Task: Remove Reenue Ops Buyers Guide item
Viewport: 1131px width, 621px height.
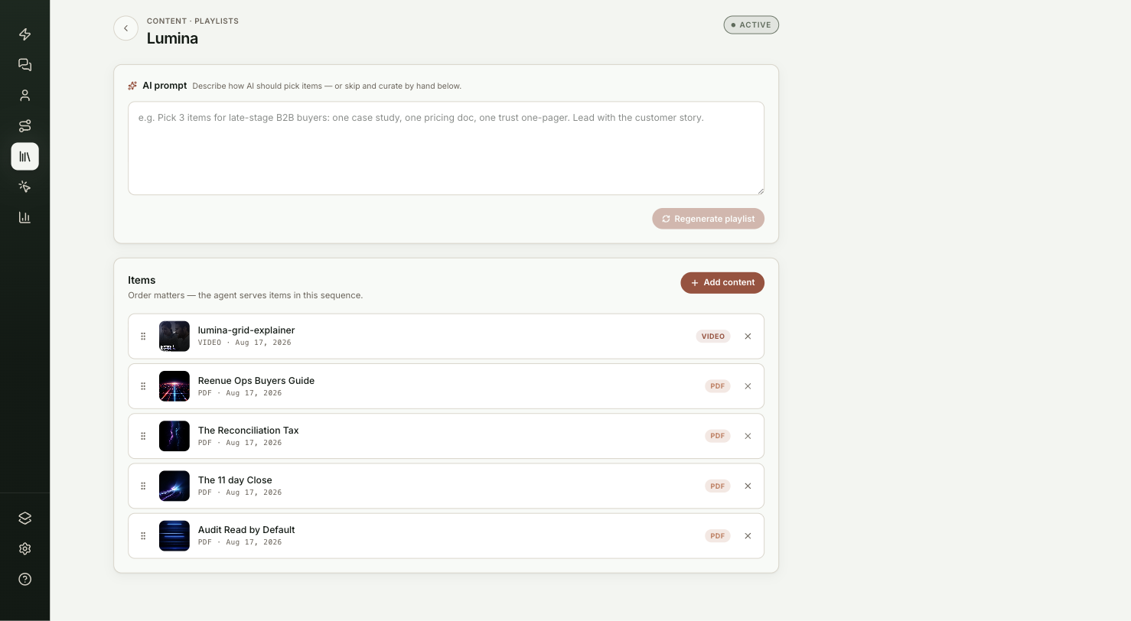Action: click(748, 386)
